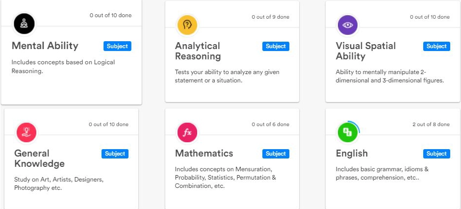Click the Subject badge on English
Image resolution: width=461 pixels, height=209 pixels.
pyautogui.click(x=436, y=154)
